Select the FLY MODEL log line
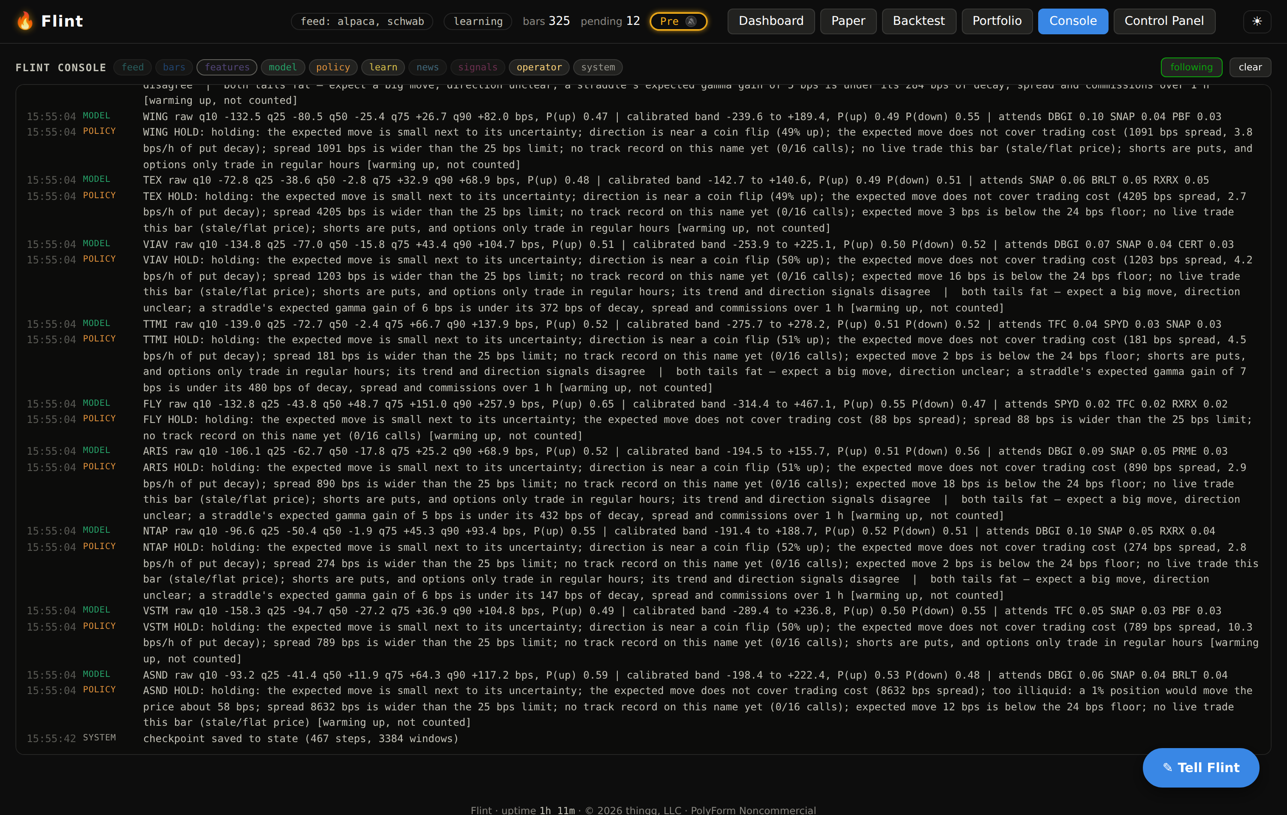 point(643,404)
